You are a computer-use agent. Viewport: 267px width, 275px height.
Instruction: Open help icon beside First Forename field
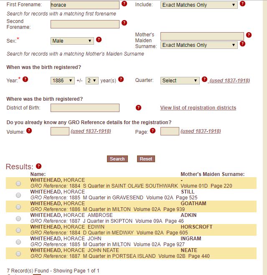pos(124,3)
